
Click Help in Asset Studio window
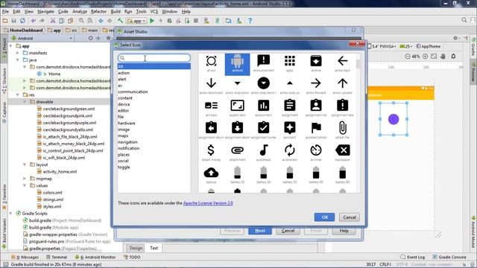pos(344,231)
